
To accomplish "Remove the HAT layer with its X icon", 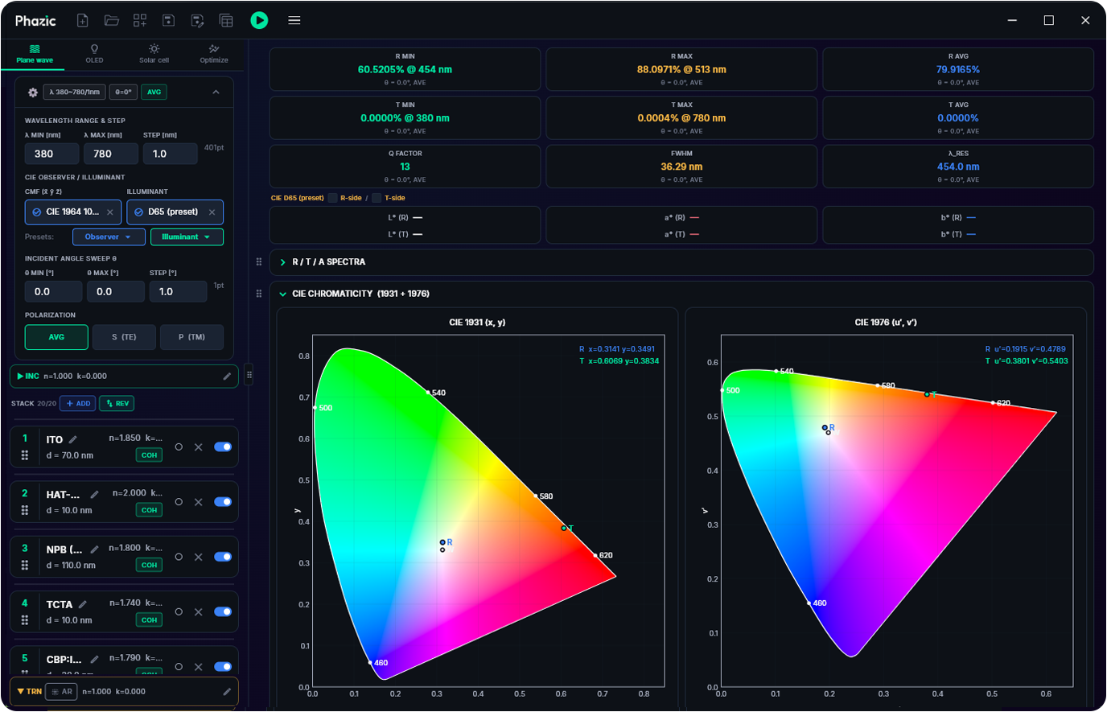I will 198,502.
